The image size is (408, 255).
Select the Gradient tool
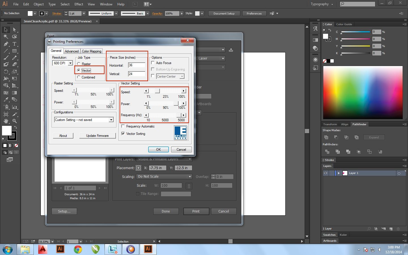[x=14, y=93]
